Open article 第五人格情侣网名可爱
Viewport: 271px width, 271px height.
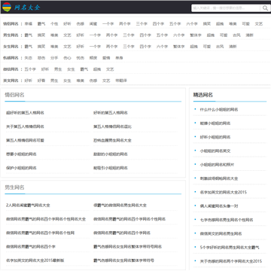click(25, 141)
